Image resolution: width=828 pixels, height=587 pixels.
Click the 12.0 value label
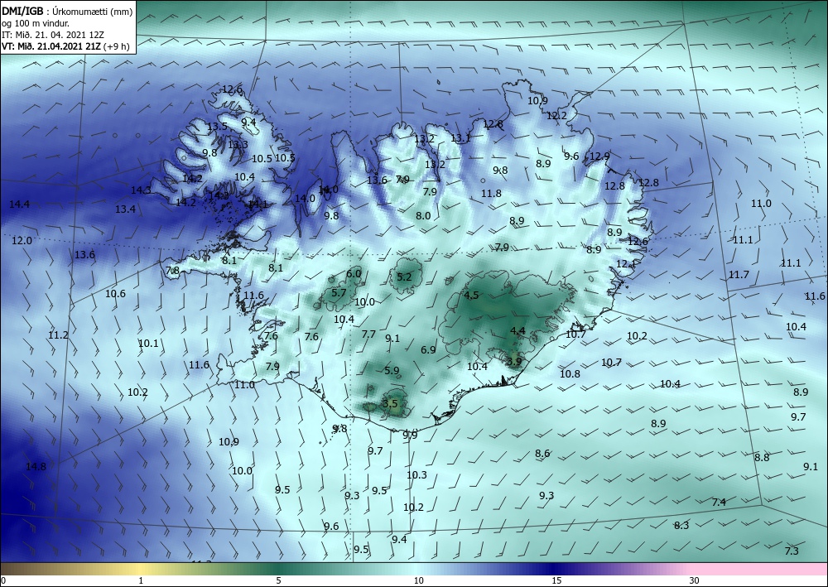pos(22,241)
